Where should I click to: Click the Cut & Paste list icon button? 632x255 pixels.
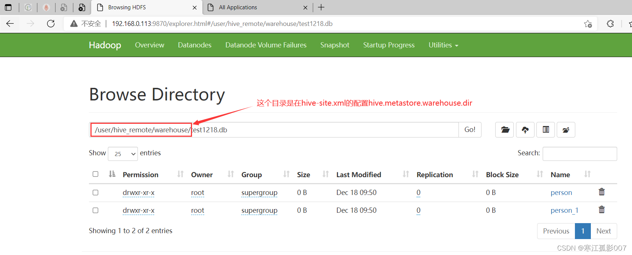pyautogui.click(x=546, y=130)
